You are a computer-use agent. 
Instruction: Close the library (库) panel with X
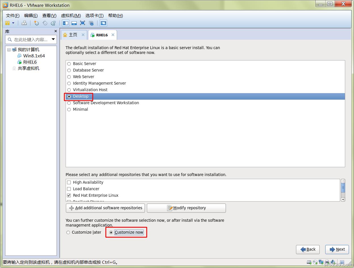56,31
